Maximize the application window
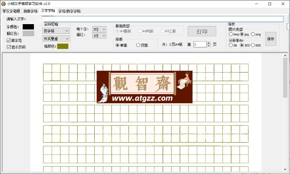Viewport: 290px width, 174px height. click(x=269, y=4)
